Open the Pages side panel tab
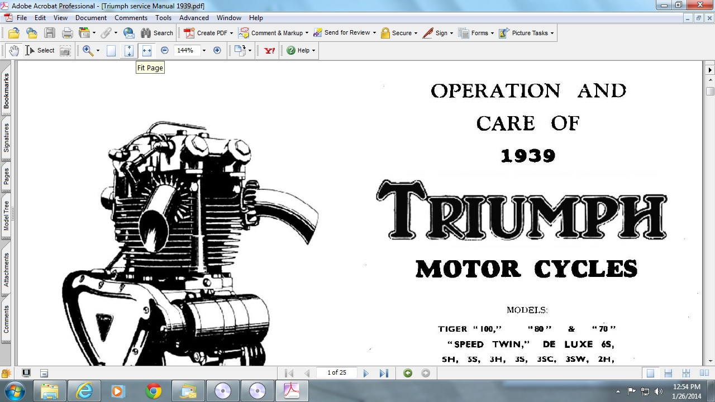Image resolution: width=715 pixels, height=402 pixels. 6,176
